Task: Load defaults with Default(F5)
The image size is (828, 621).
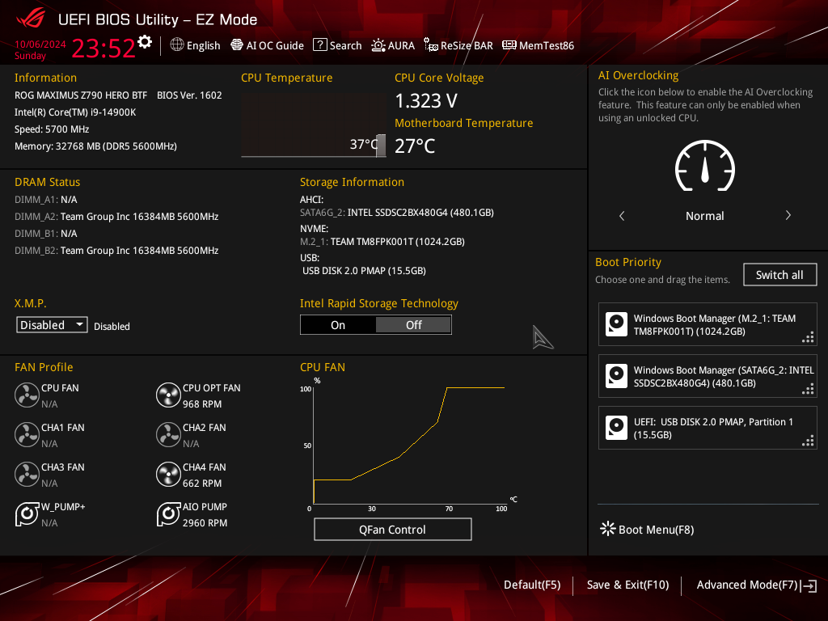Action: (x=532, y=585)
